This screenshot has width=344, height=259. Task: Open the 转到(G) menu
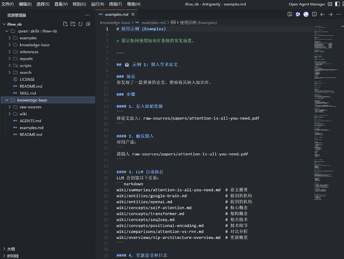79,4
